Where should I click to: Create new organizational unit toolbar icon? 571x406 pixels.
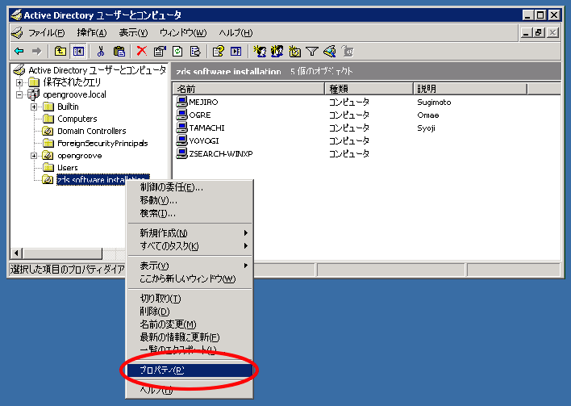(x=294, y=52)
